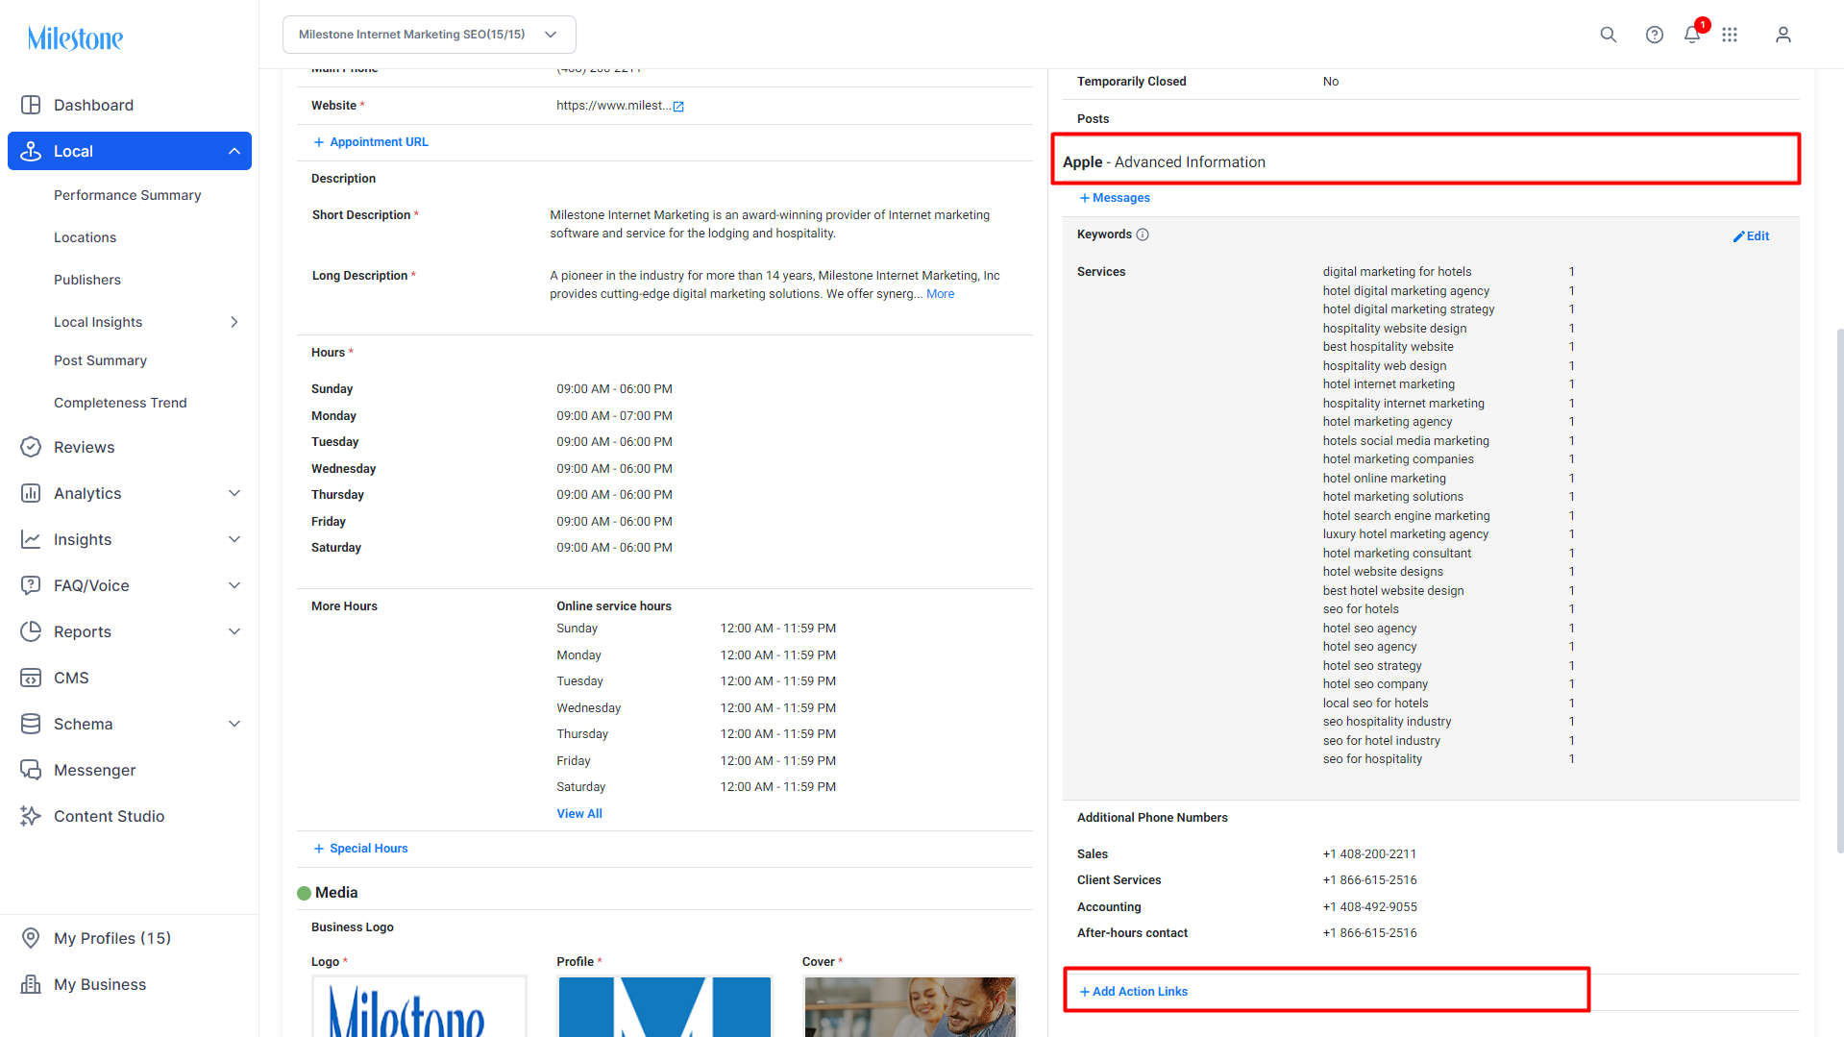This screenshot has width=1844, height=1037.
Task: Open Publishers in sidebar
Action: click(87, 280)
